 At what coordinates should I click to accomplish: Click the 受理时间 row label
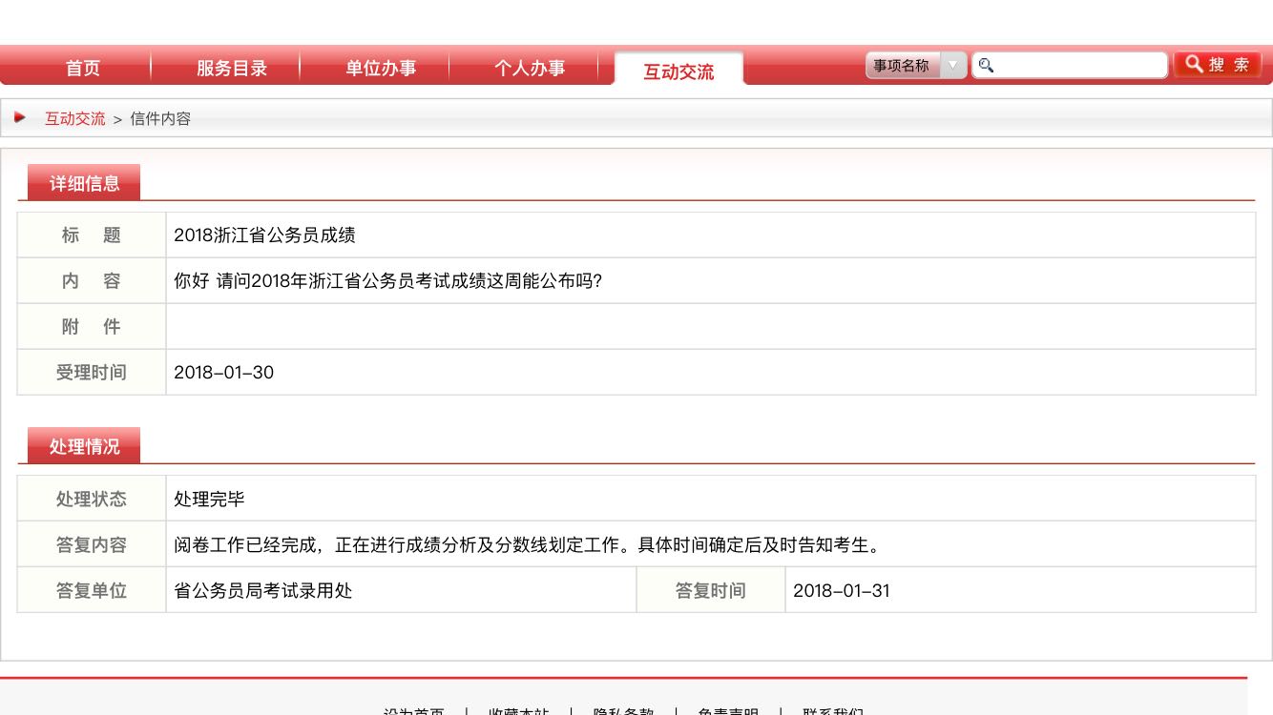point(92,372)
